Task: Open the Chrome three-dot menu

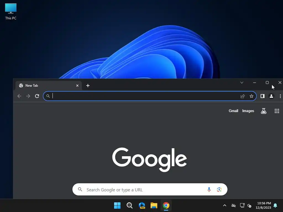Action: (x=280, y=96)
